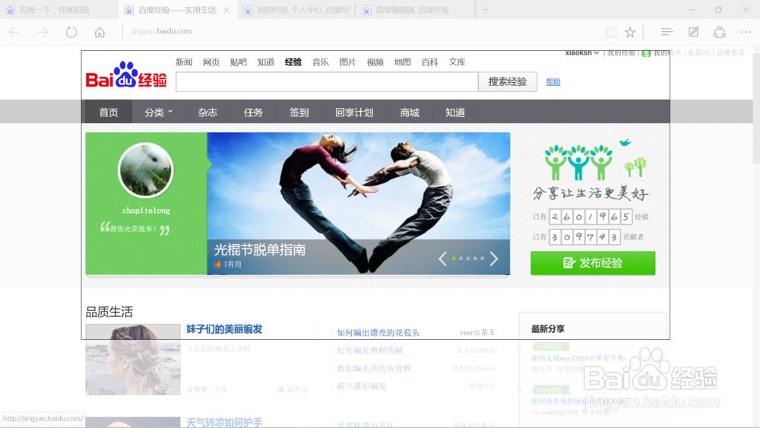Switch to 高级编辑器_百度经验 tab
The image size is (760, 428).
tap(415, 10)
